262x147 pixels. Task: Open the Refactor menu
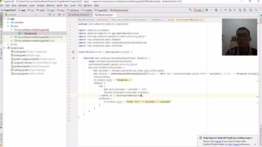pos(50,5)
